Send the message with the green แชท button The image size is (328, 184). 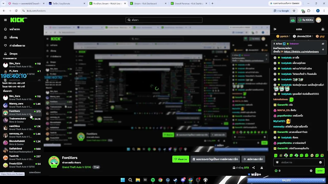[320, 171]
